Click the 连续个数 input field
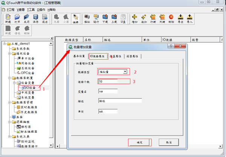This screenshot has height=157, width=226. [x=114, y=82]
